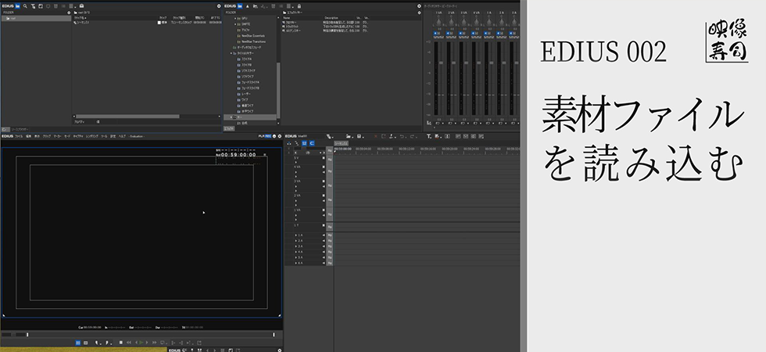
Task: Collapse the タイトルミキサー folder in effect tree
Action: click(231, 53)
